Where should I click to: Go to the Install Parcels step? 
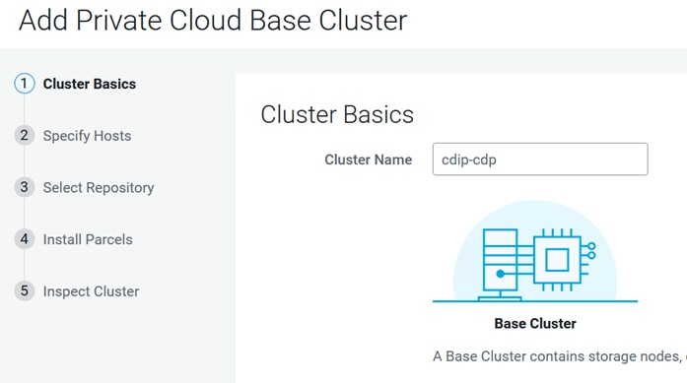pyautogui.click(x=88, y=239)
